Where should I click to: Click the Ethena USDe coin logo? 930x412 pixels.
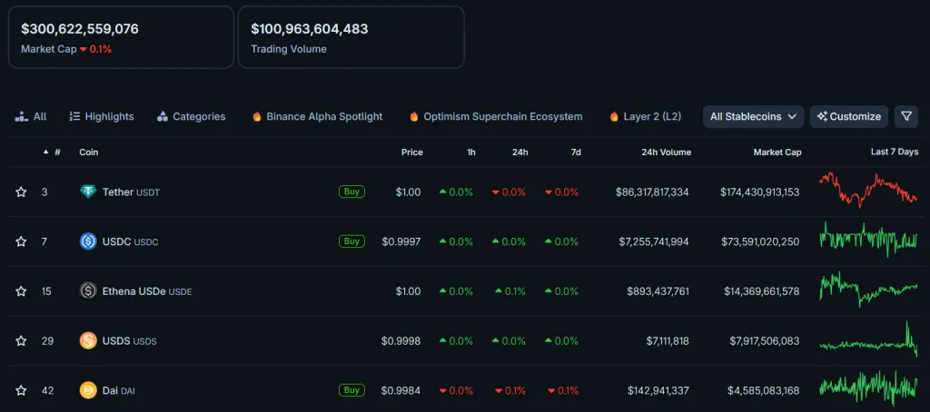tap(88, 291)
